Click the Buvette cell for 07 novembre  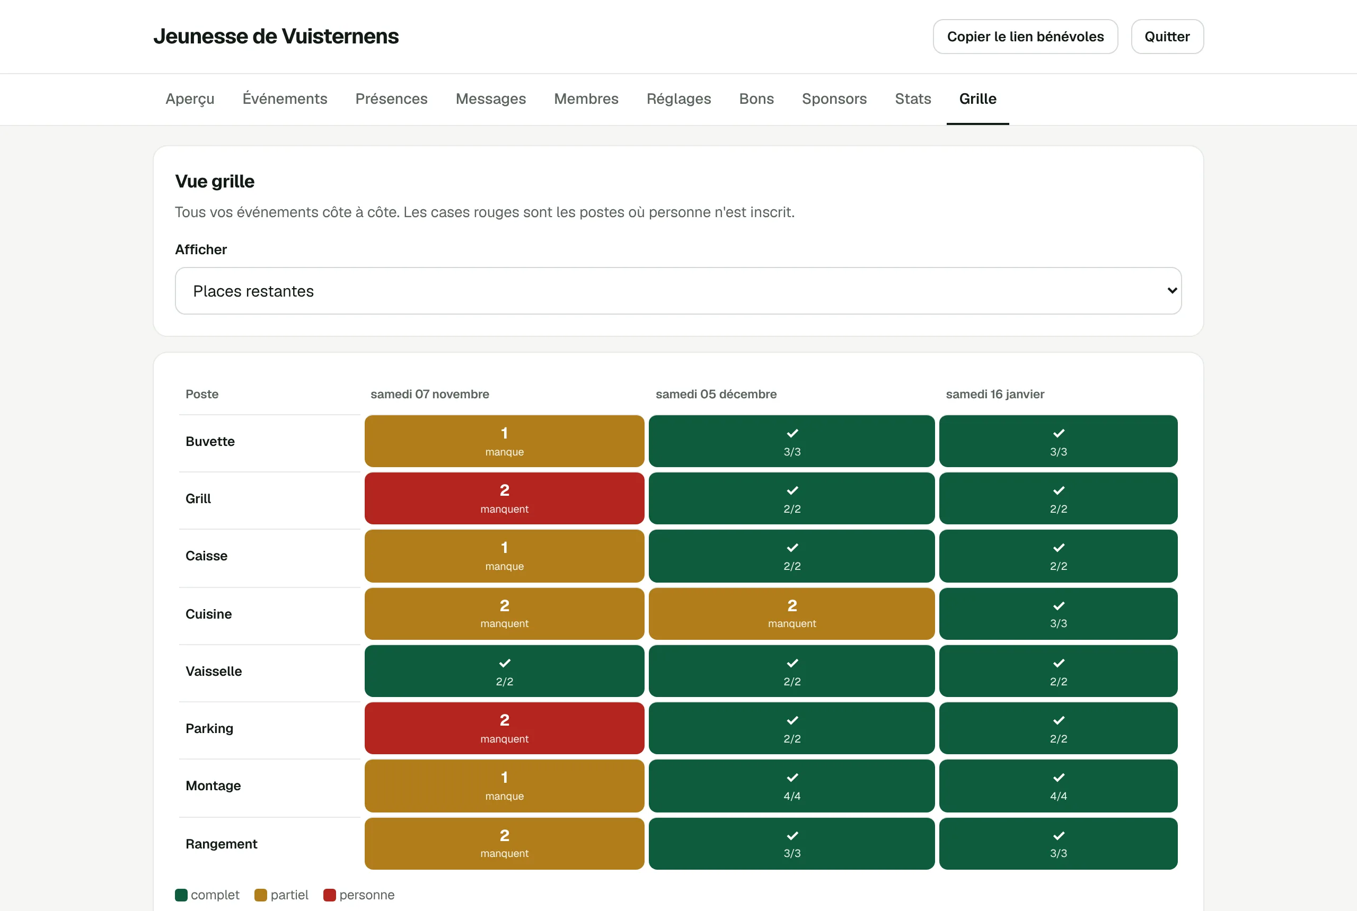pos(504,441)
